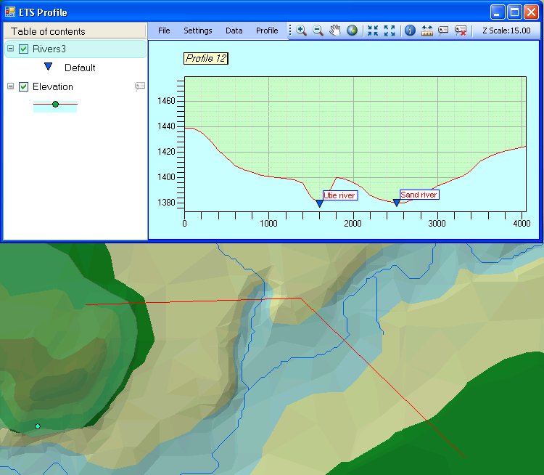
Task: Click the globe full extent icon
Action: pyautogui.click(x=352, y=31)
